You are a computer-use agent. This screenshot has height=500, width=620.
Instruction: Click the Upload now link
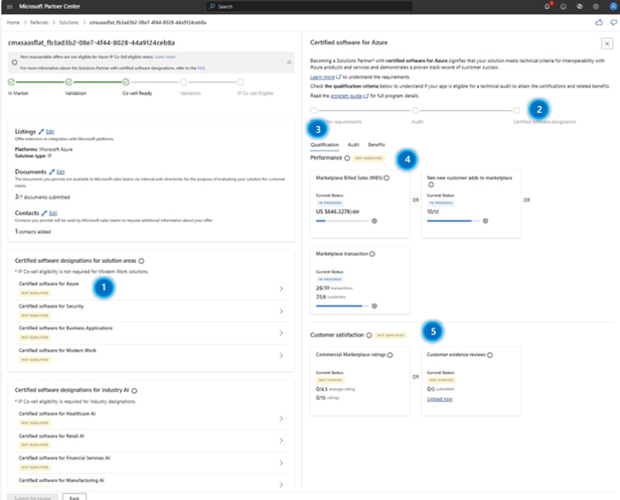click(x=440, y=399)
